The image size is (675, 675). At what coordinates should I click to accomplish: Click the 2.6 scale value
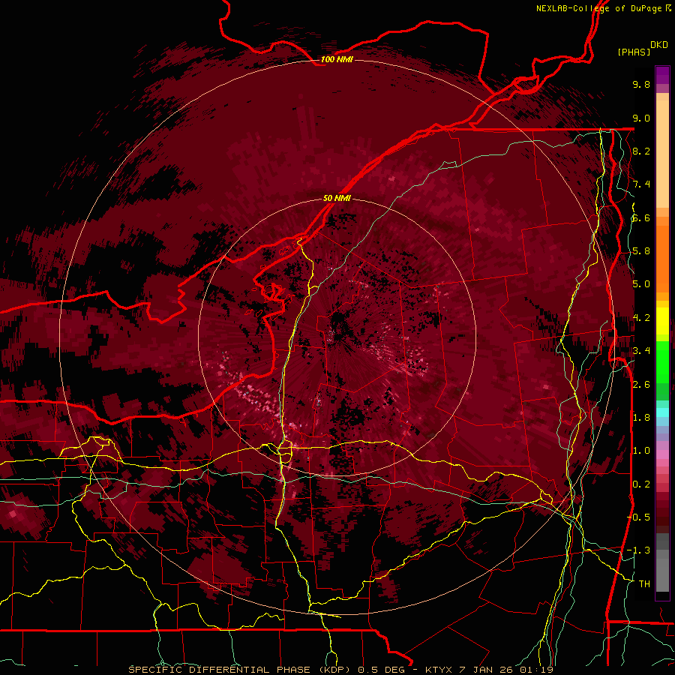pyautogui.click(x=641, y=384)
